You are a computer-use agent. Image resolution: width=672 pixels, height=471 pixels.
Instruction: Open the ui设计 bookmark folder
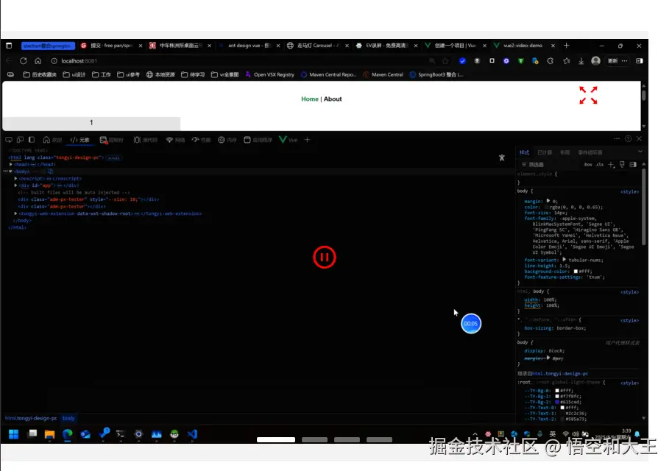tap(74, 74)
